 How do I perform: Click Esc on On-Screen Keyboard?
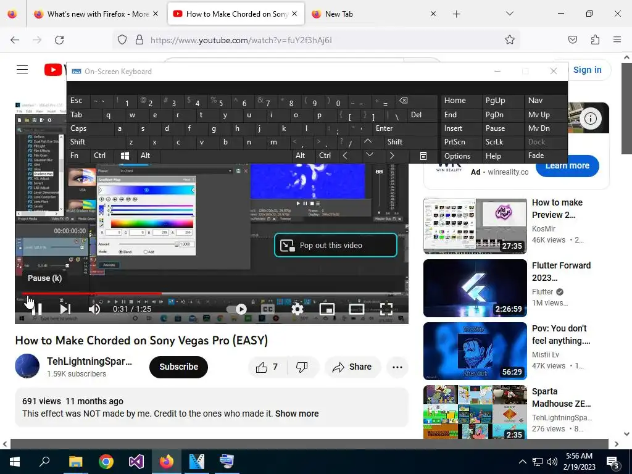coord(79,101)
